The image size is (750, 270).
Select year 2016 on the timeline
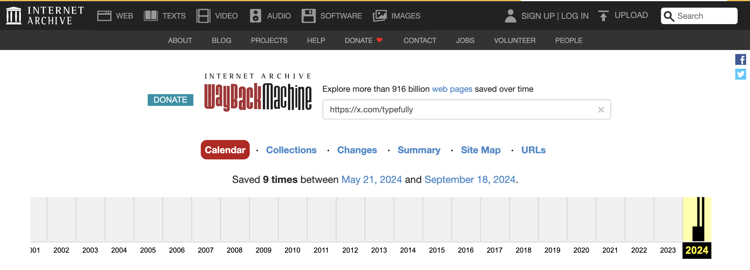tap(466, 250)
